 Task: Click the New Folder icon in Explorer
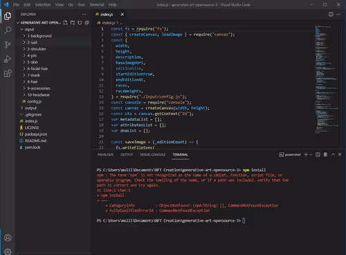tap(73, 23)
